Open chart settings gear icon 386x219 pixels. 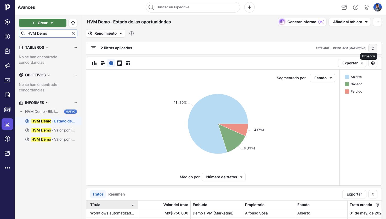pyautogui.click(x=373, y=63)
